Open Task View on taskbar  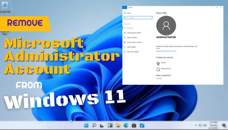click(102, 125)
